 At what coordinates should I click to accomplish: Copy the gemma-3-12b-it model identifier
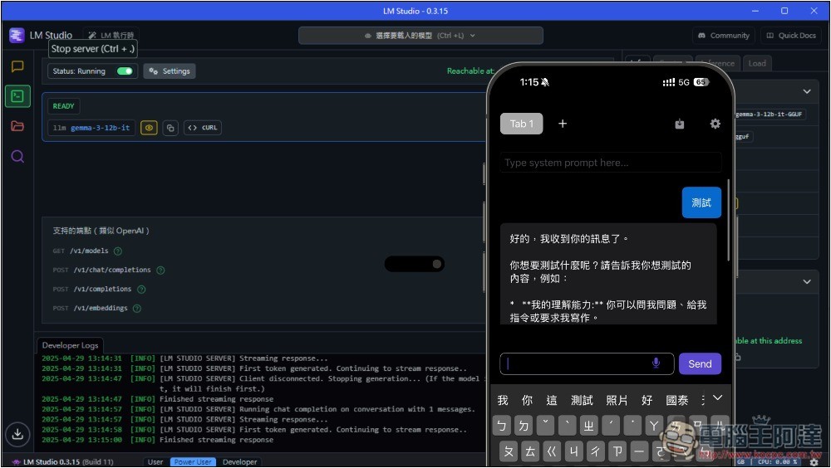tap(170, 128)
